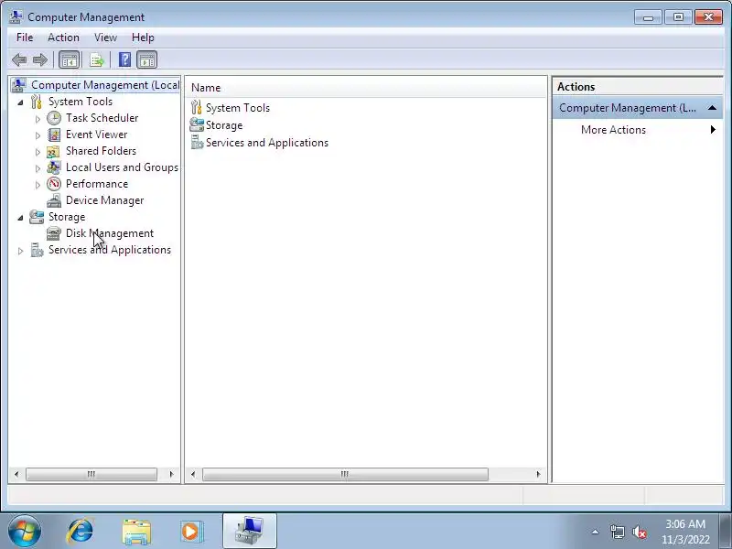Click the muted volume tray icon
The image size is (732, 549).
click(x=639, y=532)
